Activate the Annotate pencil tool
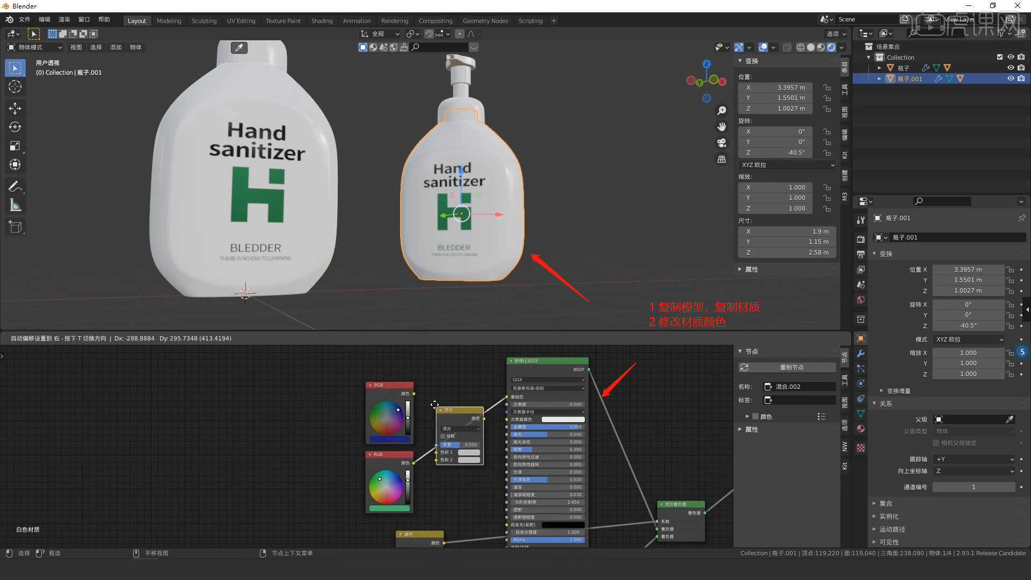 click(x=15, y=186)
